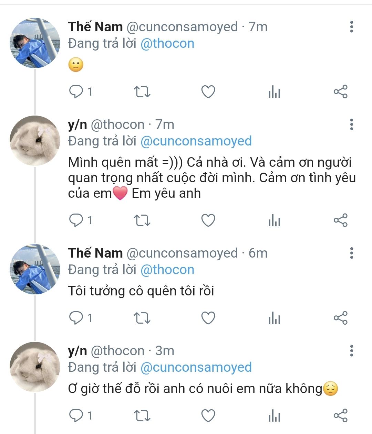
Task: Open more options on Thế Nam's emoji tweet
Action: [351, 27]
